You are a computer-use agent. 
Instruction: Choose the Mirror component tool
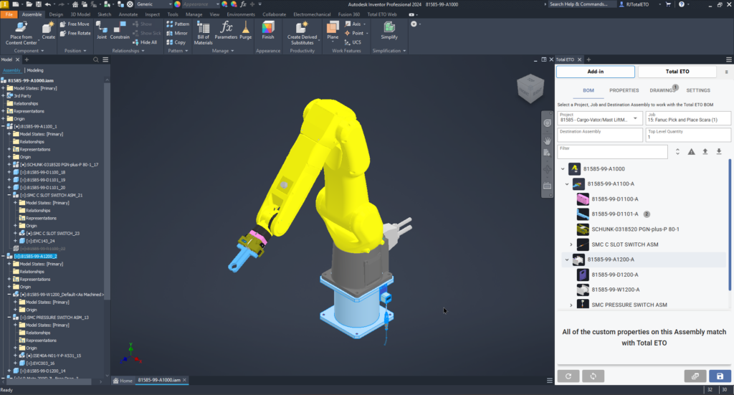(178, 33)
